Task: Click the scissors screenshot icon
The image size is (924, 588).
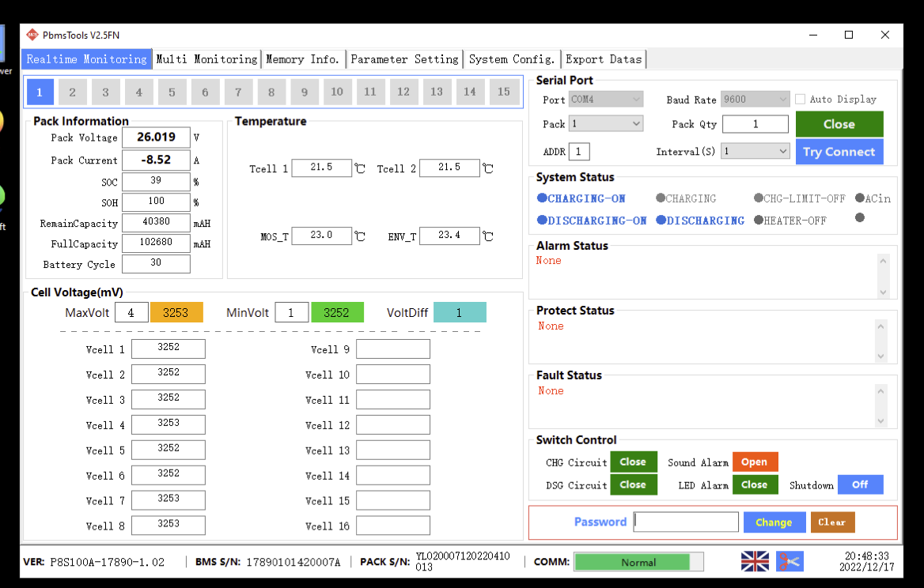Action: 790,561
